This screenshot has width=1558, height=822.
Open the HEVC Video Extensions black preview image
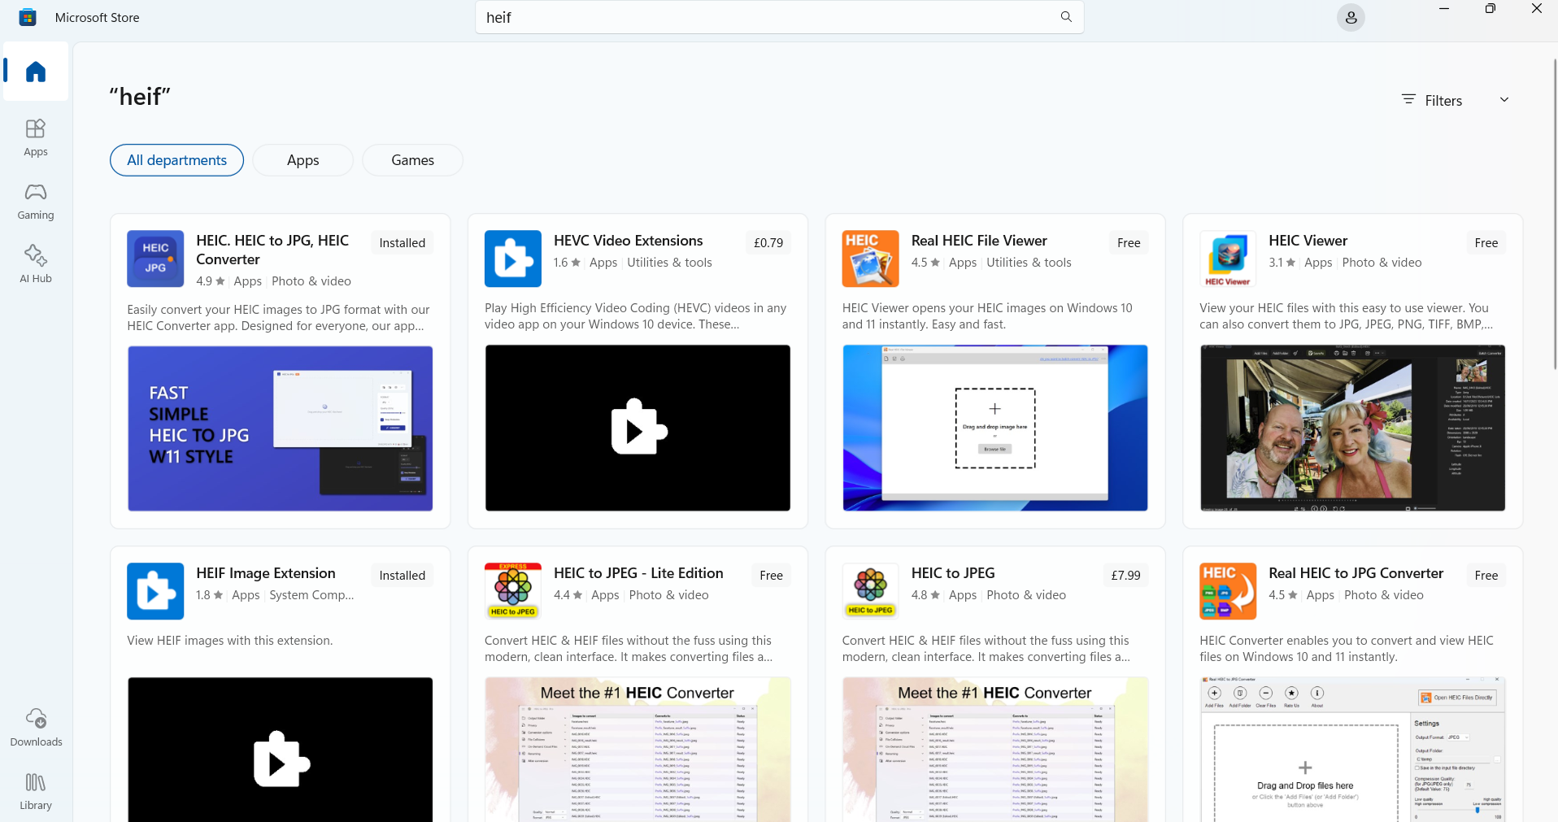(638, 428)
